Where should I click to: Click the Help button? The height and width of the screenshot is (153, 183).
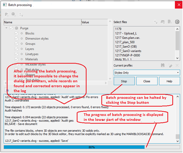click(169, 81)
